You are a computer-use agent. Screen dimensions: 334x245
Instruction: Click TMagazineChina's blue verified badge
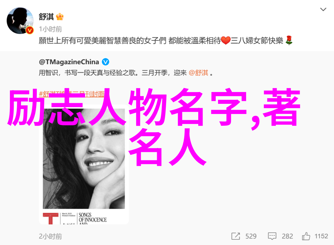(105, 62)
